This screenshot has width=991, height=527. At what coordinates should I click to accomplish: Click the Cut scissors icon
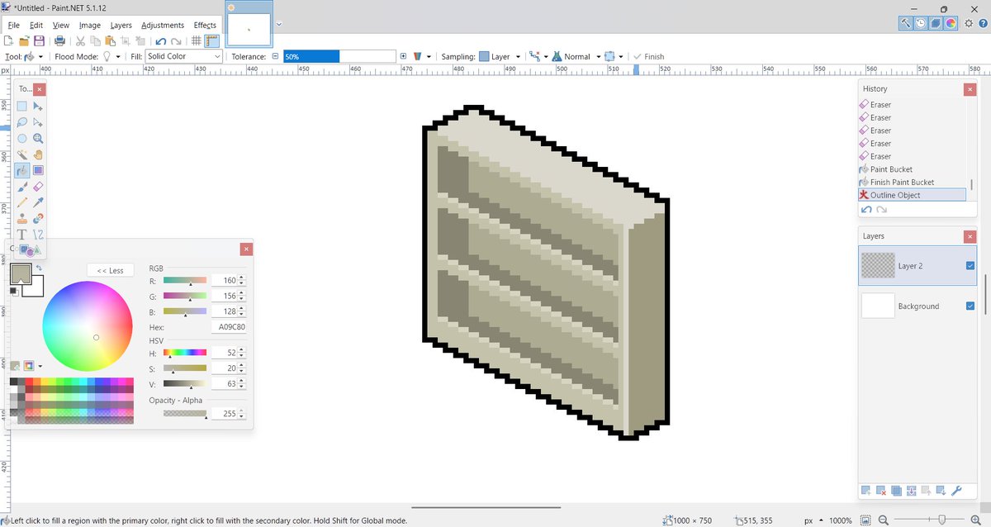(x=82, y=40)
